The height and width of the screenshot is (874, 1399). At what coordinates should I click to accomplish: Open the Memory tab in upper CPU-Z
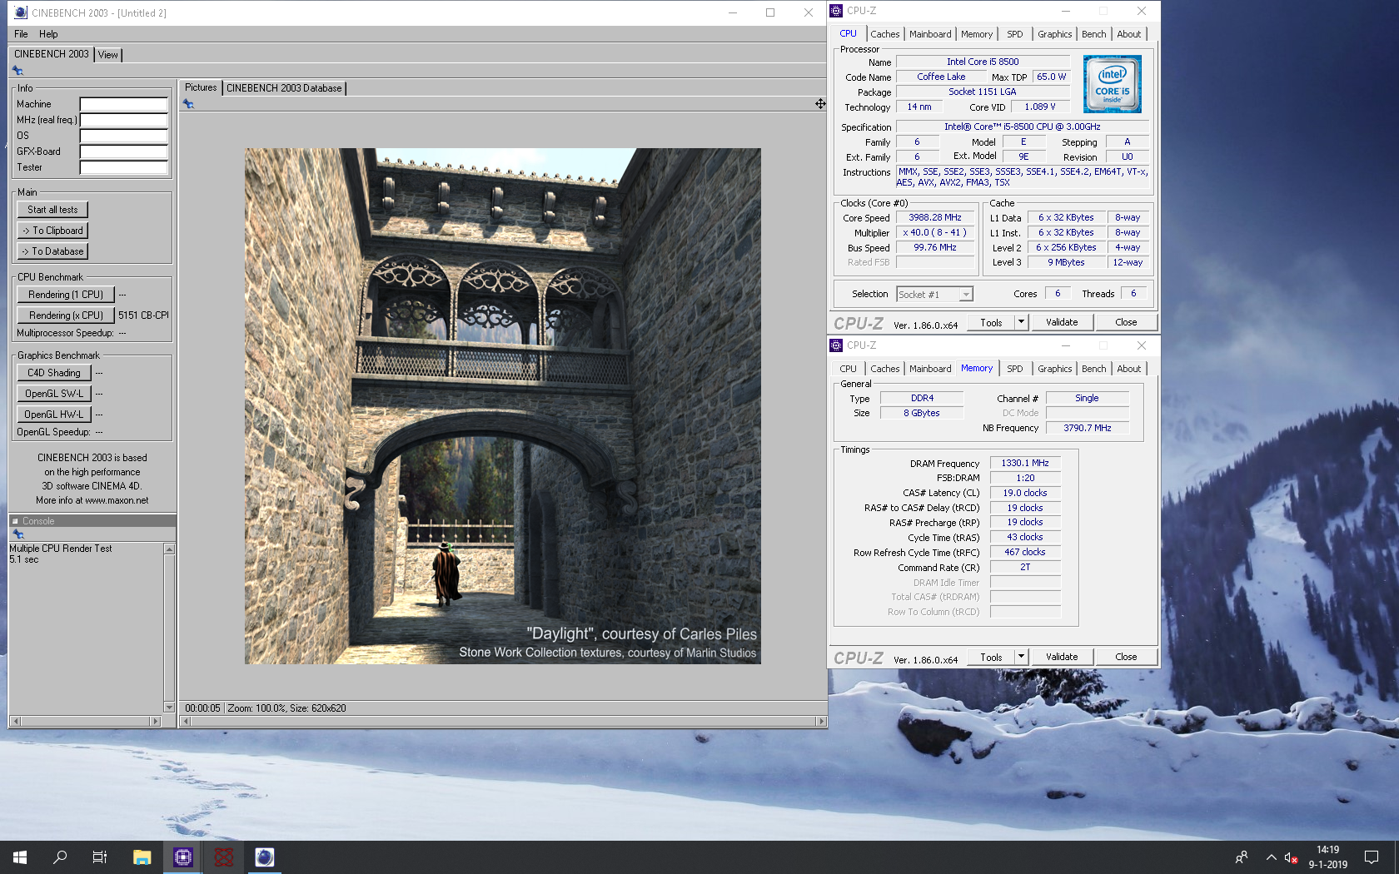point(977,34)
